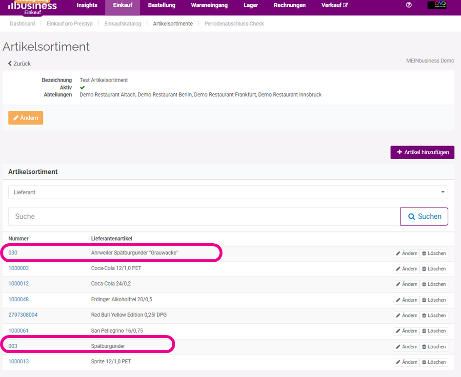The height and width of the screenshot is (377, 461).
Task: Open article number 1000012
Action: click(19, 284)
